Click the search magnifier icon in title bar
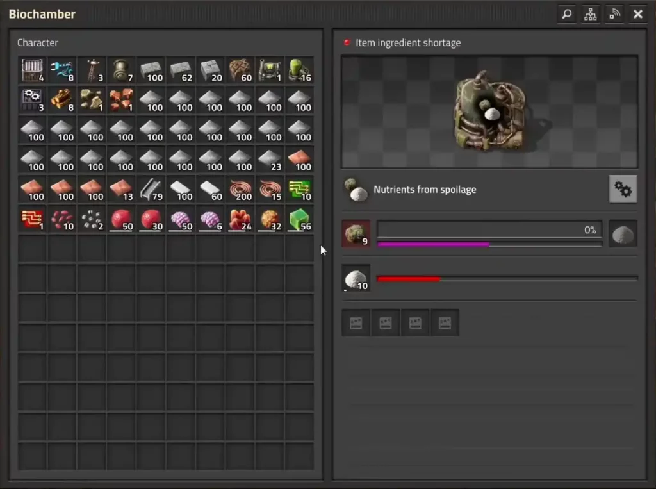 click(x=567, y=14)
